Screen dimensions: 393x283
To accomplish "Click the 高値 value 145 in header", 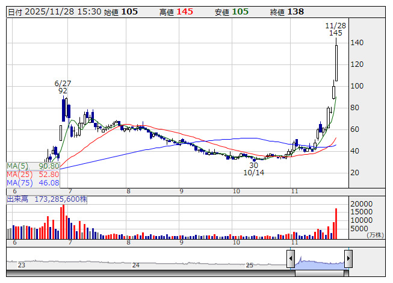I will click(185, 11).
